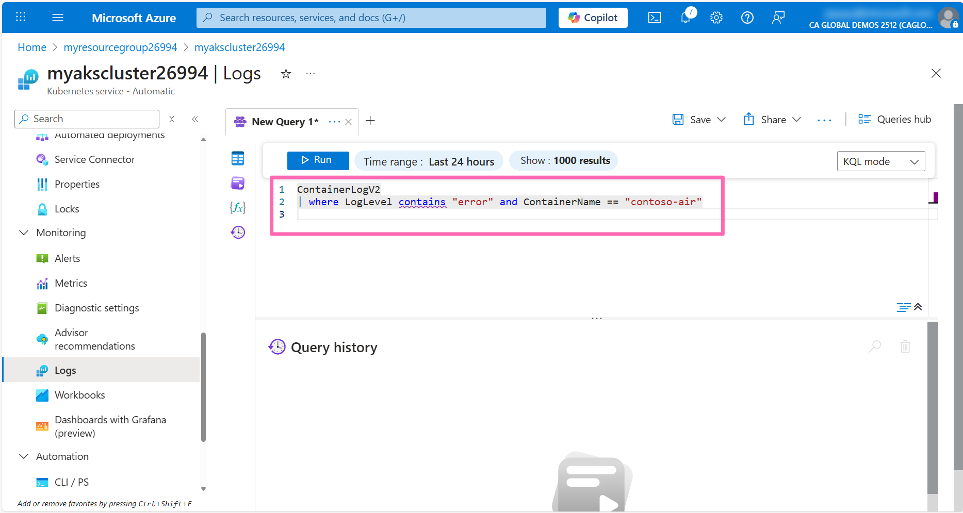Open Query history sidebar icon
Screen dimensions: 963x513
coord(238,232)
